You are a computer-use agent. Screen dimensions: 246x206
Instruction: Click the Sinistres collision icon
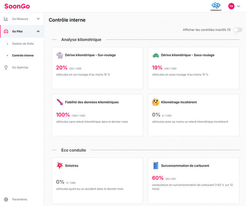(x=60, y=165)
